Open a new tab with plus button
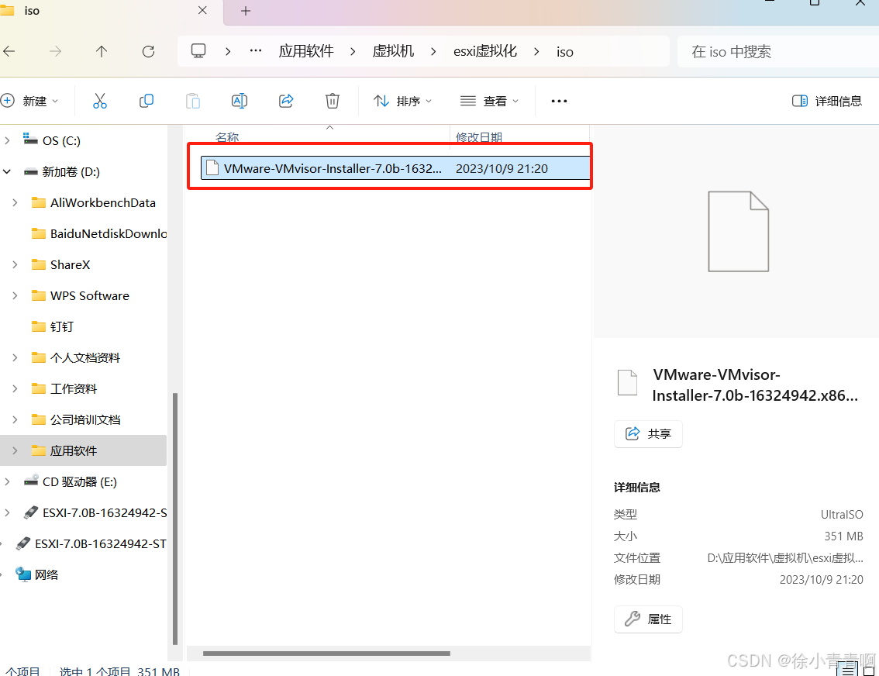 tap(246, 11)
